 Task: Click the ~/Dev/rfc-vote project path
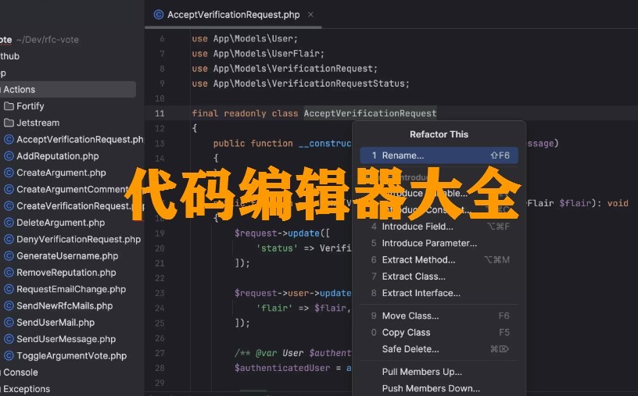pos(48,40)
